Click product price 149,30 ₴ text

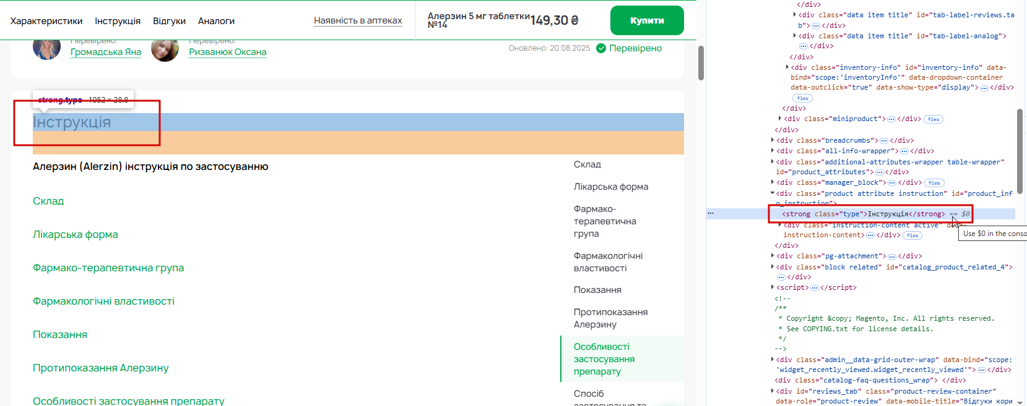coord(554,20)
